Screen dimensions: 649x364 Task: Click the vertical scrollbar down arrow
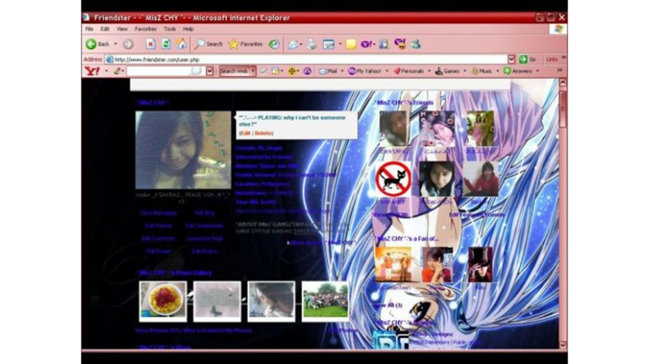point(563,344)
